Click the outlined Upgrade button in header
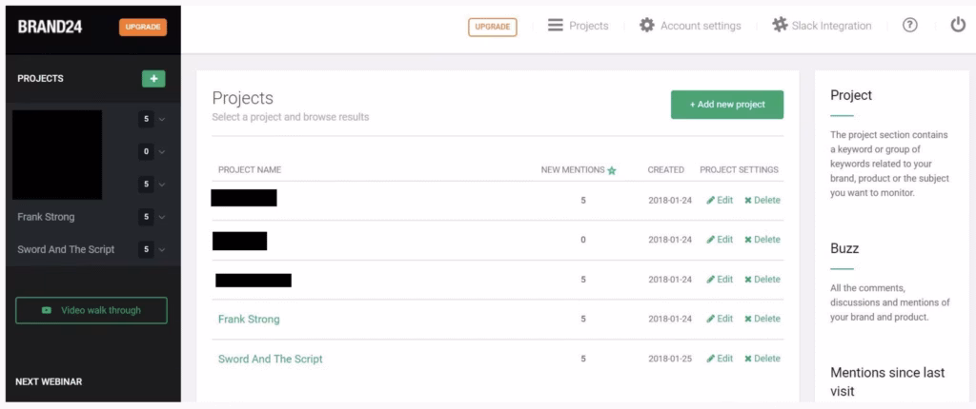The height and width of the screenshot is (409, 976). (x=493, y=27)
